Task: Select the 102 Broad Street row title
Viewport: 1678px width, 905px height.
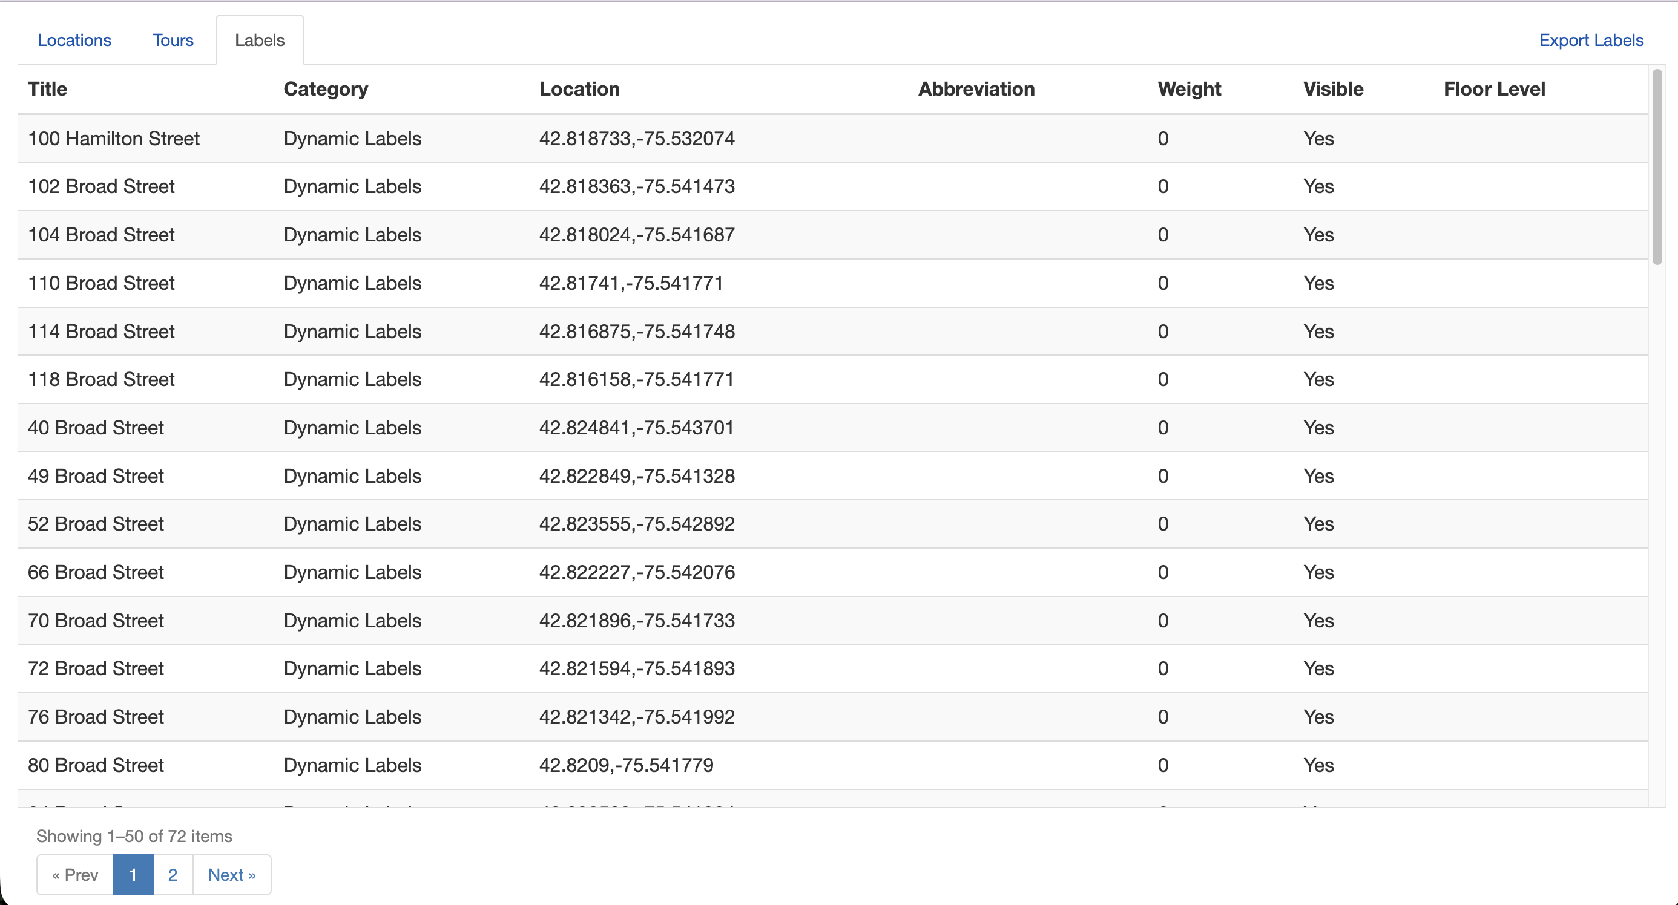Action: tap(101, 187)
